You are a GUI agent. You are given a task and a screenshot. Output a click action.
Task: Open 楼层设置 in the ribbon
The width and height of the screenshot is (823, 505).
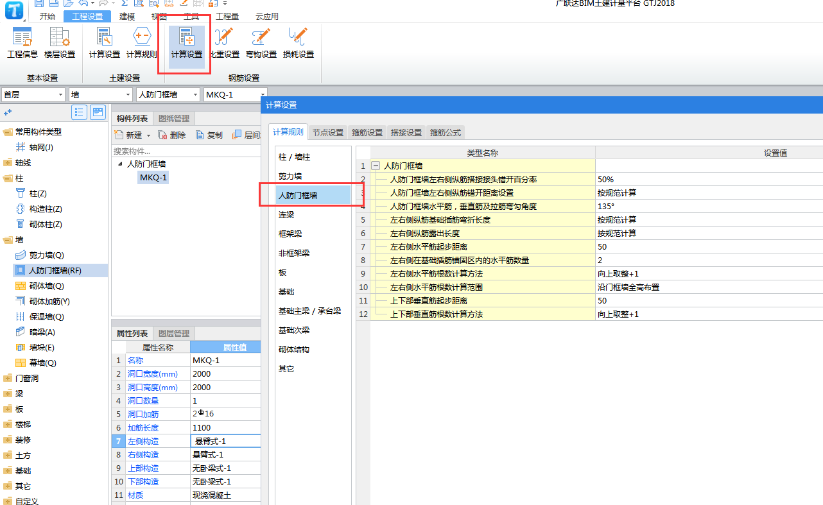(60, 44)
